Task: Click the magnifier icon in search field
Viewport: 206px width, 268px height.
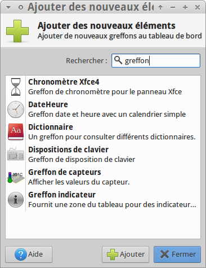Action: 118,60
